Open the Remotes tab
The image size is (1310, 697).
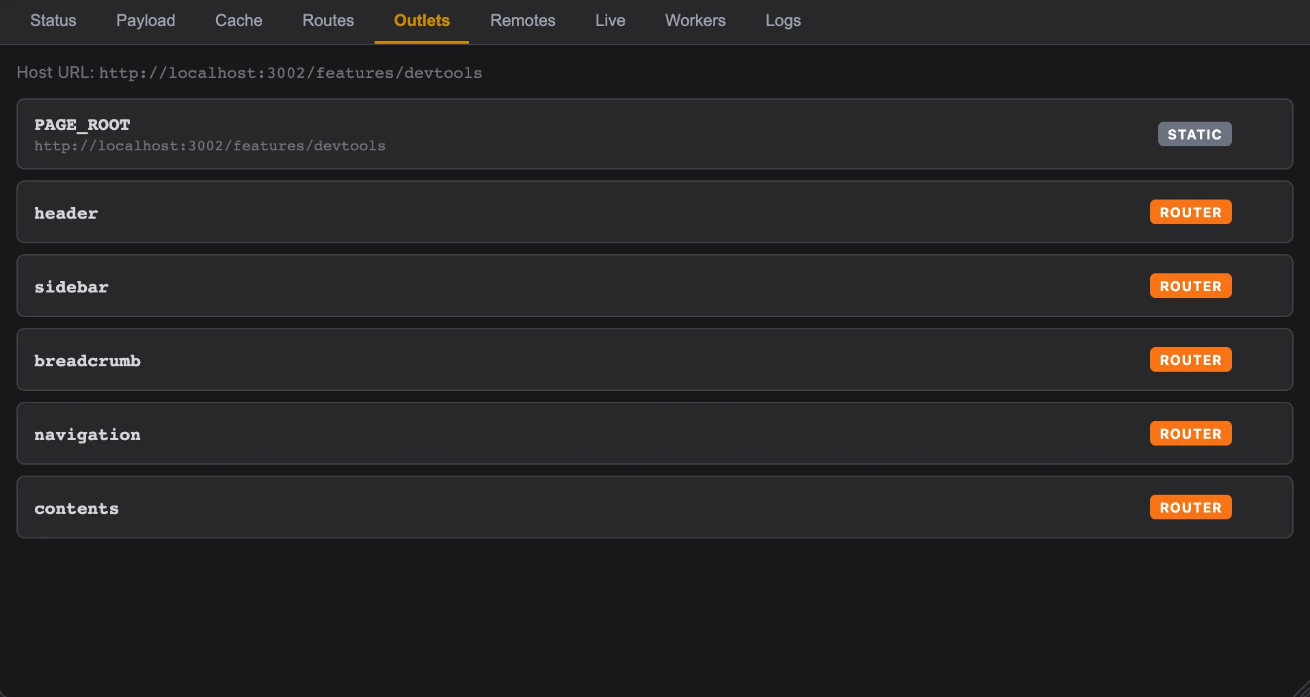tap(522, 20)
